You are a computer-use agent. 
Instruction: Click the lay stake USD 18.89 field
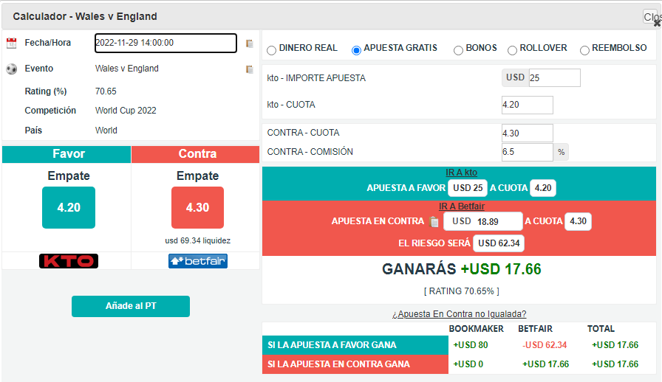483,221
